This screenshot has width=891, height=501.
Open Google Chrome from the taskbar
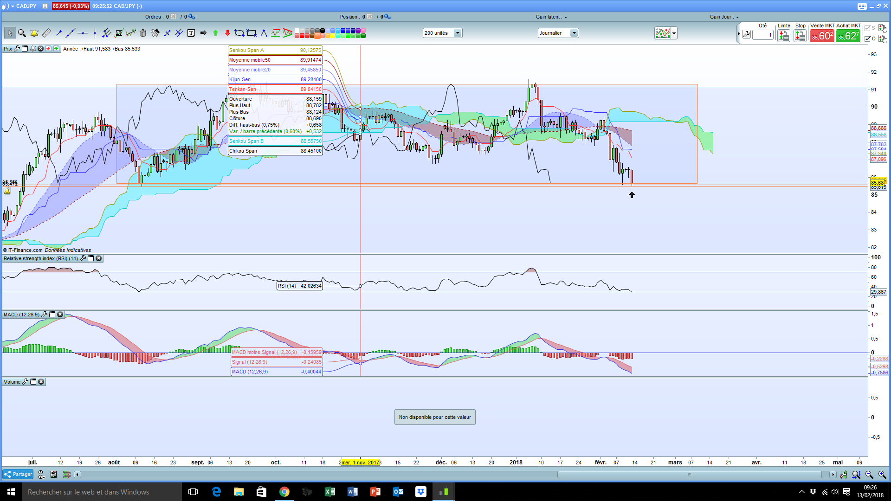pos(284,492)
